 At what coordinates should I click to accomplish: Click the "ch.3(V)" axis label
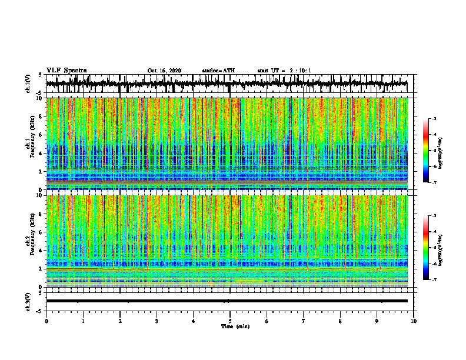[x=28, y=302]
